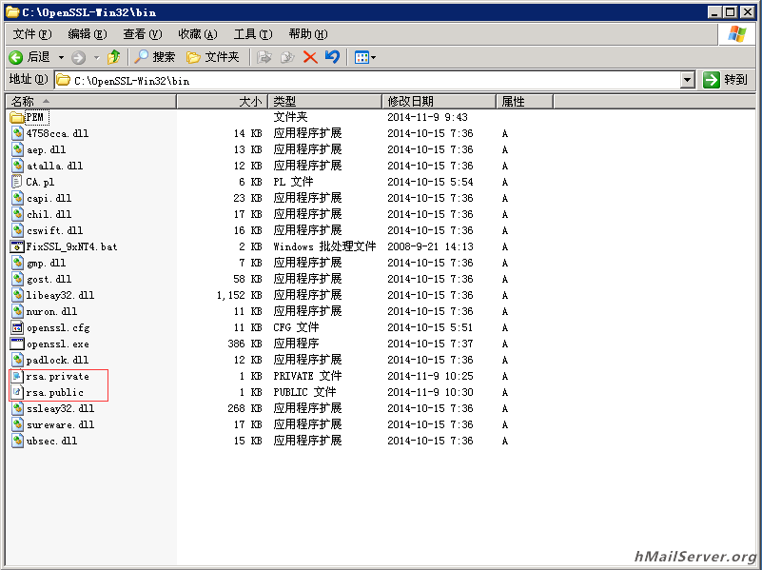
Task: Select the FixSSL_9xNT4.bat file icon
Action: (x=17, y=246)
